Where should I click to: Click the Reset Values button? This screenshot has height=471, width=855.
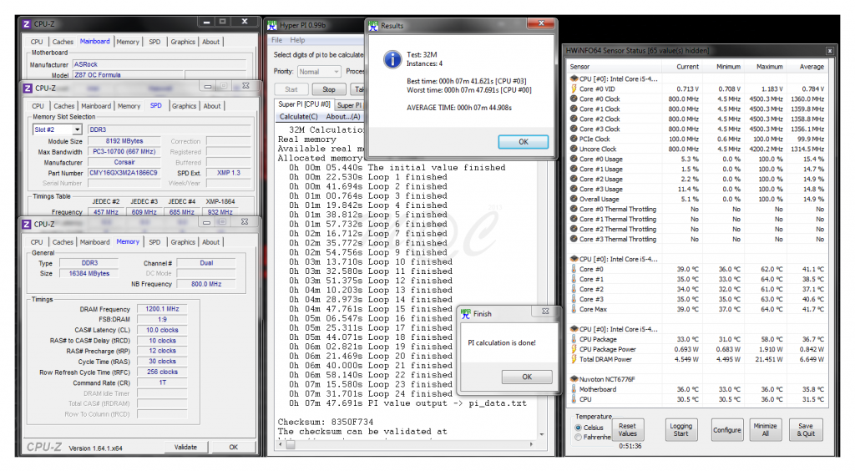pyautogui.click(x=627, y=429)
